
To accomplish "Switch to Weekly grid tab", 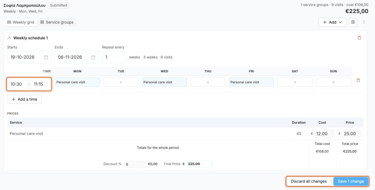I will click(21, 22).
